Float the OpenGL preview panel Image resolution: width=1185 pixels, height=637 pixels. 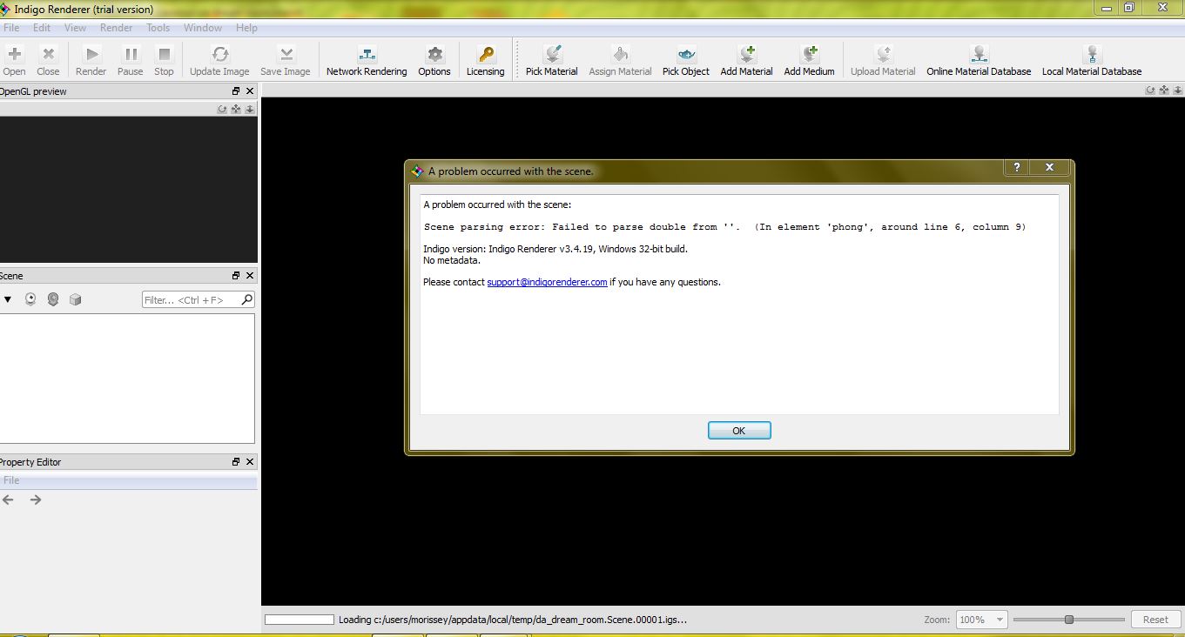pyautogui.click(x=235, y=91)
